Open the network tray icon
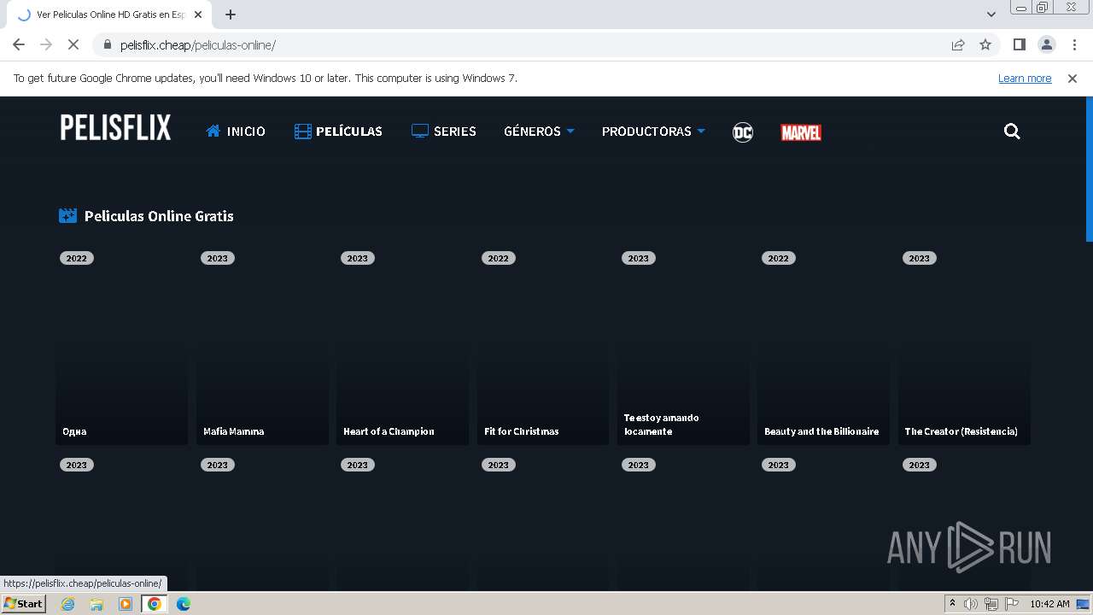The height and width of the screenshot is (615, 1093). 991,604
